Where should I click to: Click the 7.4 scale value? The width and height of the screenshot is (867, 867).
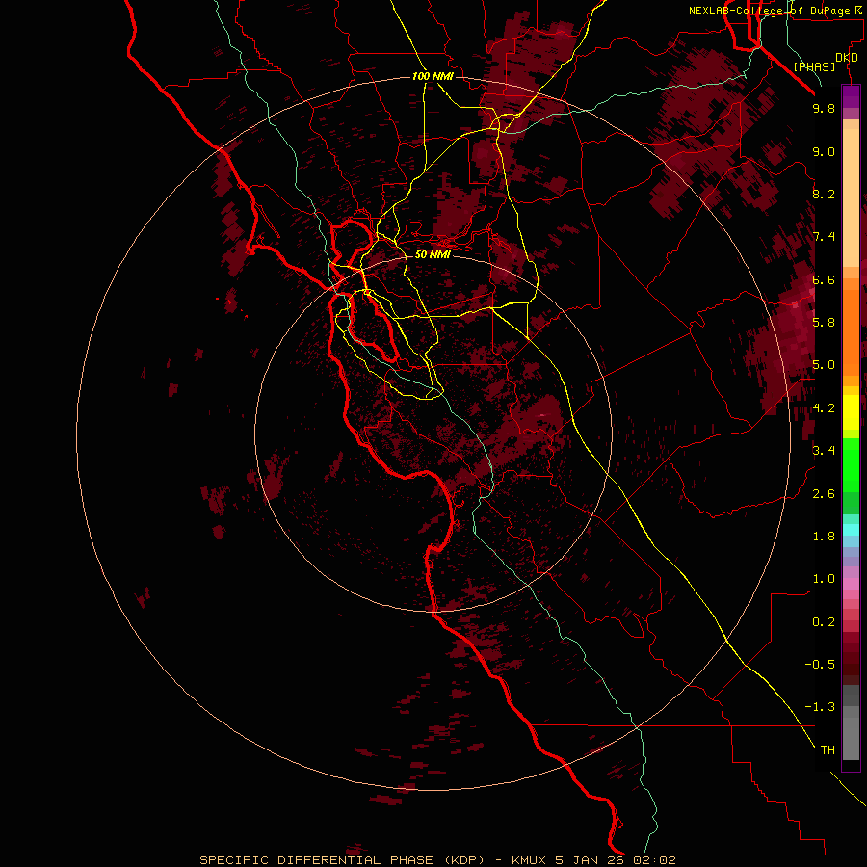pyautogui.click(x=824, y=237)
